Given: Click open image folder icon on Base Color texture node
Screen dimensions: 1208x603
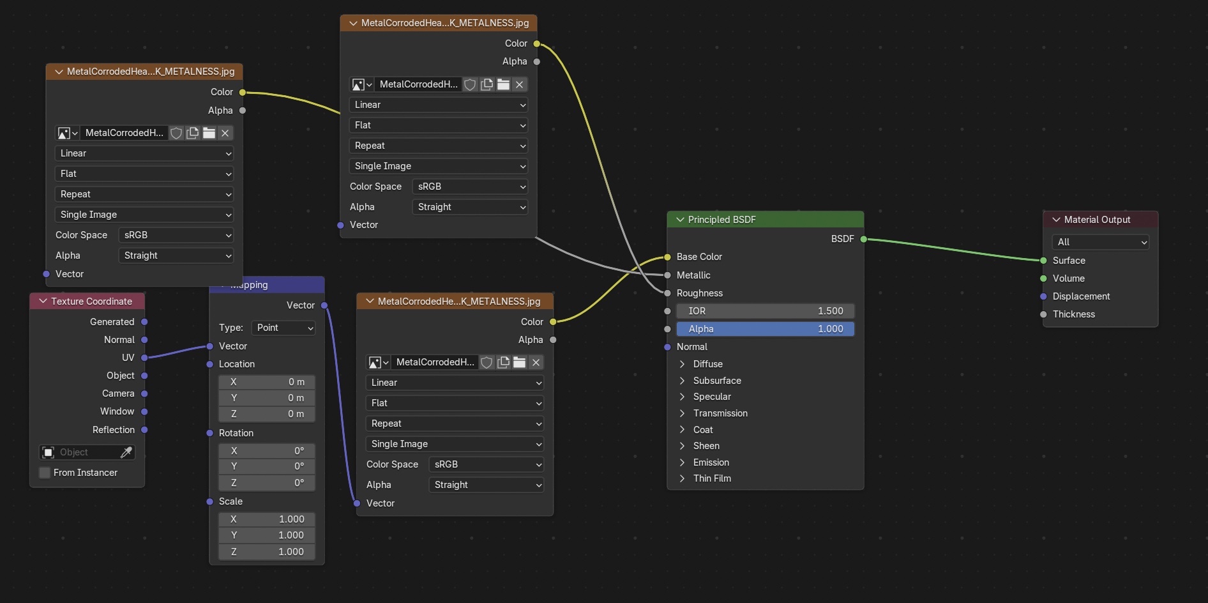Looking at the screenshot, I should pos(520,363).
